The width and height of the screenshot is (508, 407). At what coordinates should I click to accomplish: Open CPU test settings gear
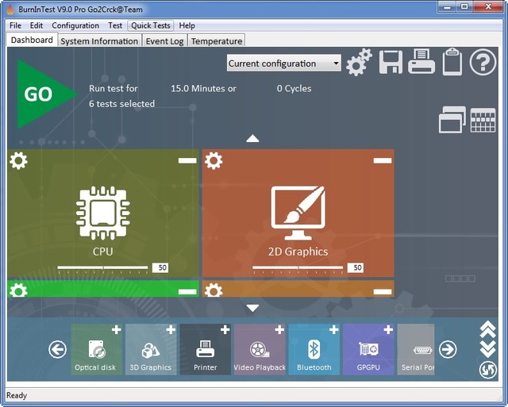(18, 161)
